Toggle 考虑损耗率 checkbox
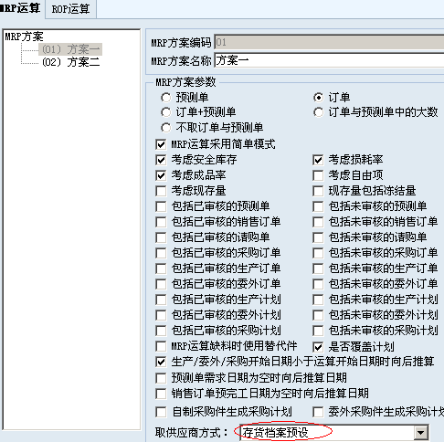444x442 pixels. 318,160
